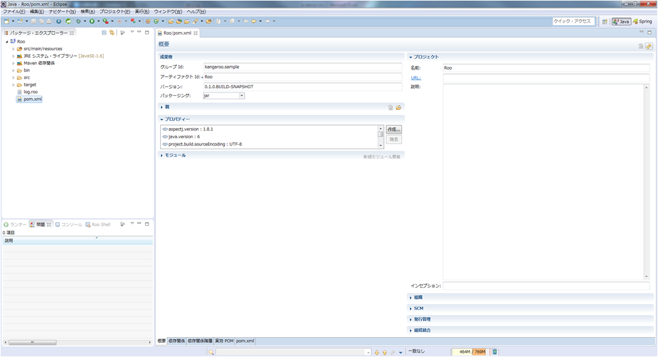Open the Edit menu (編集)
This screenshot has height=357, width=658.
tap(37, 12)
